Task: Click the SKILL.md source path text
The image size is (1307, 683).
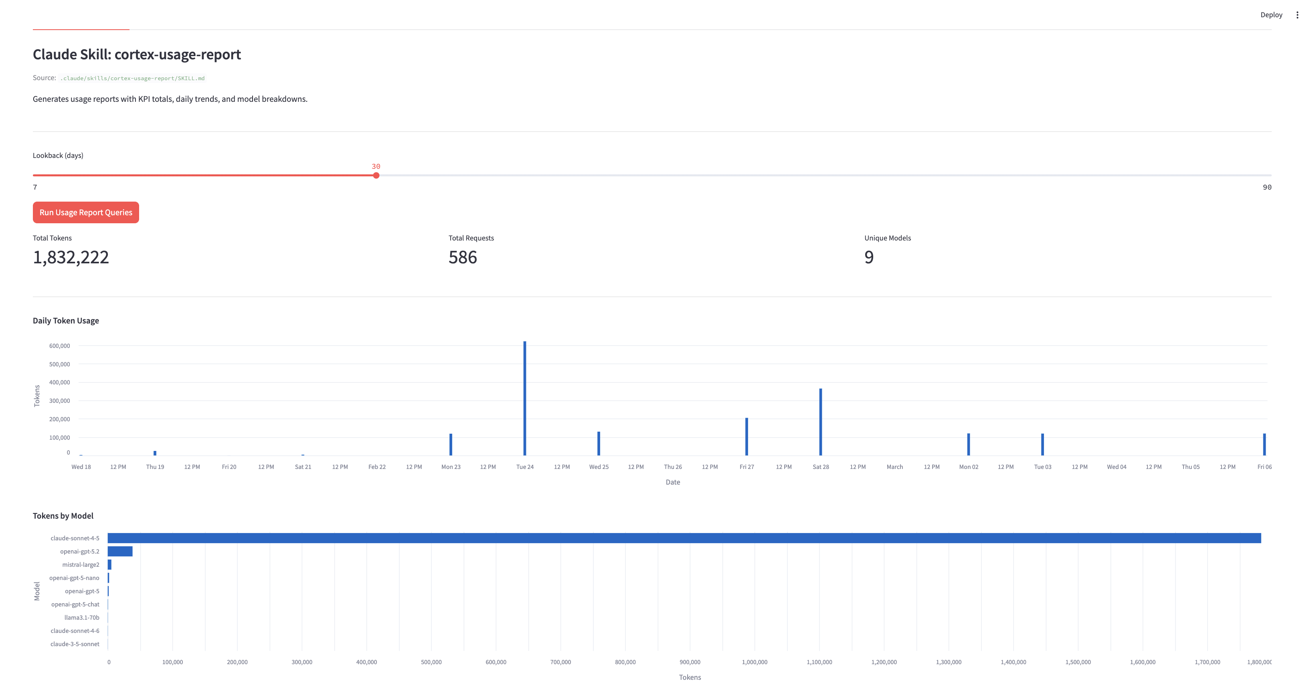Action: [x=132, y=78]
